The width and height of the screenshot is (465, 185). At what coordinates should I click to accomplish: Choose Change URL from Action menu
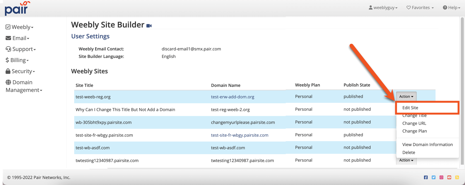(414, 123)
